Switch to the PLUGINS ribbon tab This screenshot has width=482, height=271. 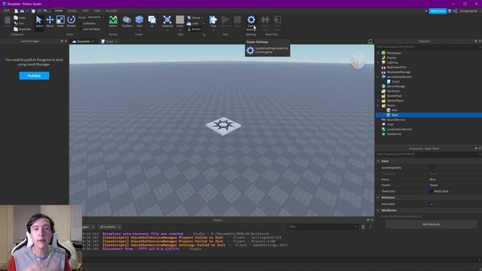(111, 11)
